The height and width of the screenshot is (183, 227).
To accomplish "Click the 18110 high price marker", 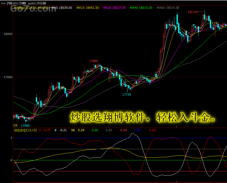I will [192, 12].
